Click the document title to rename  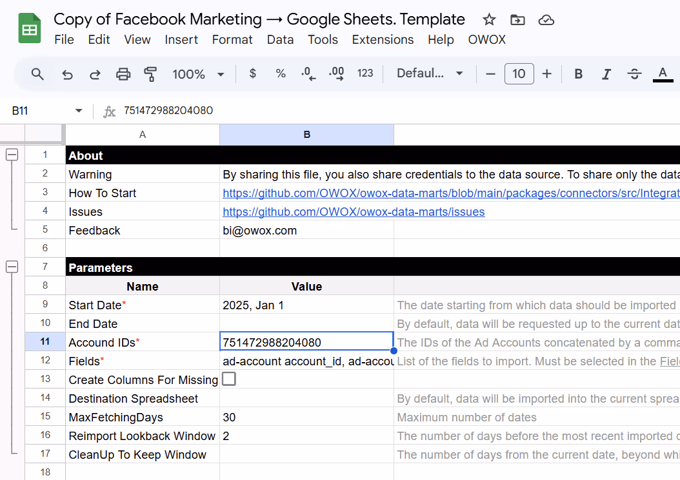(x=259, y=19)
